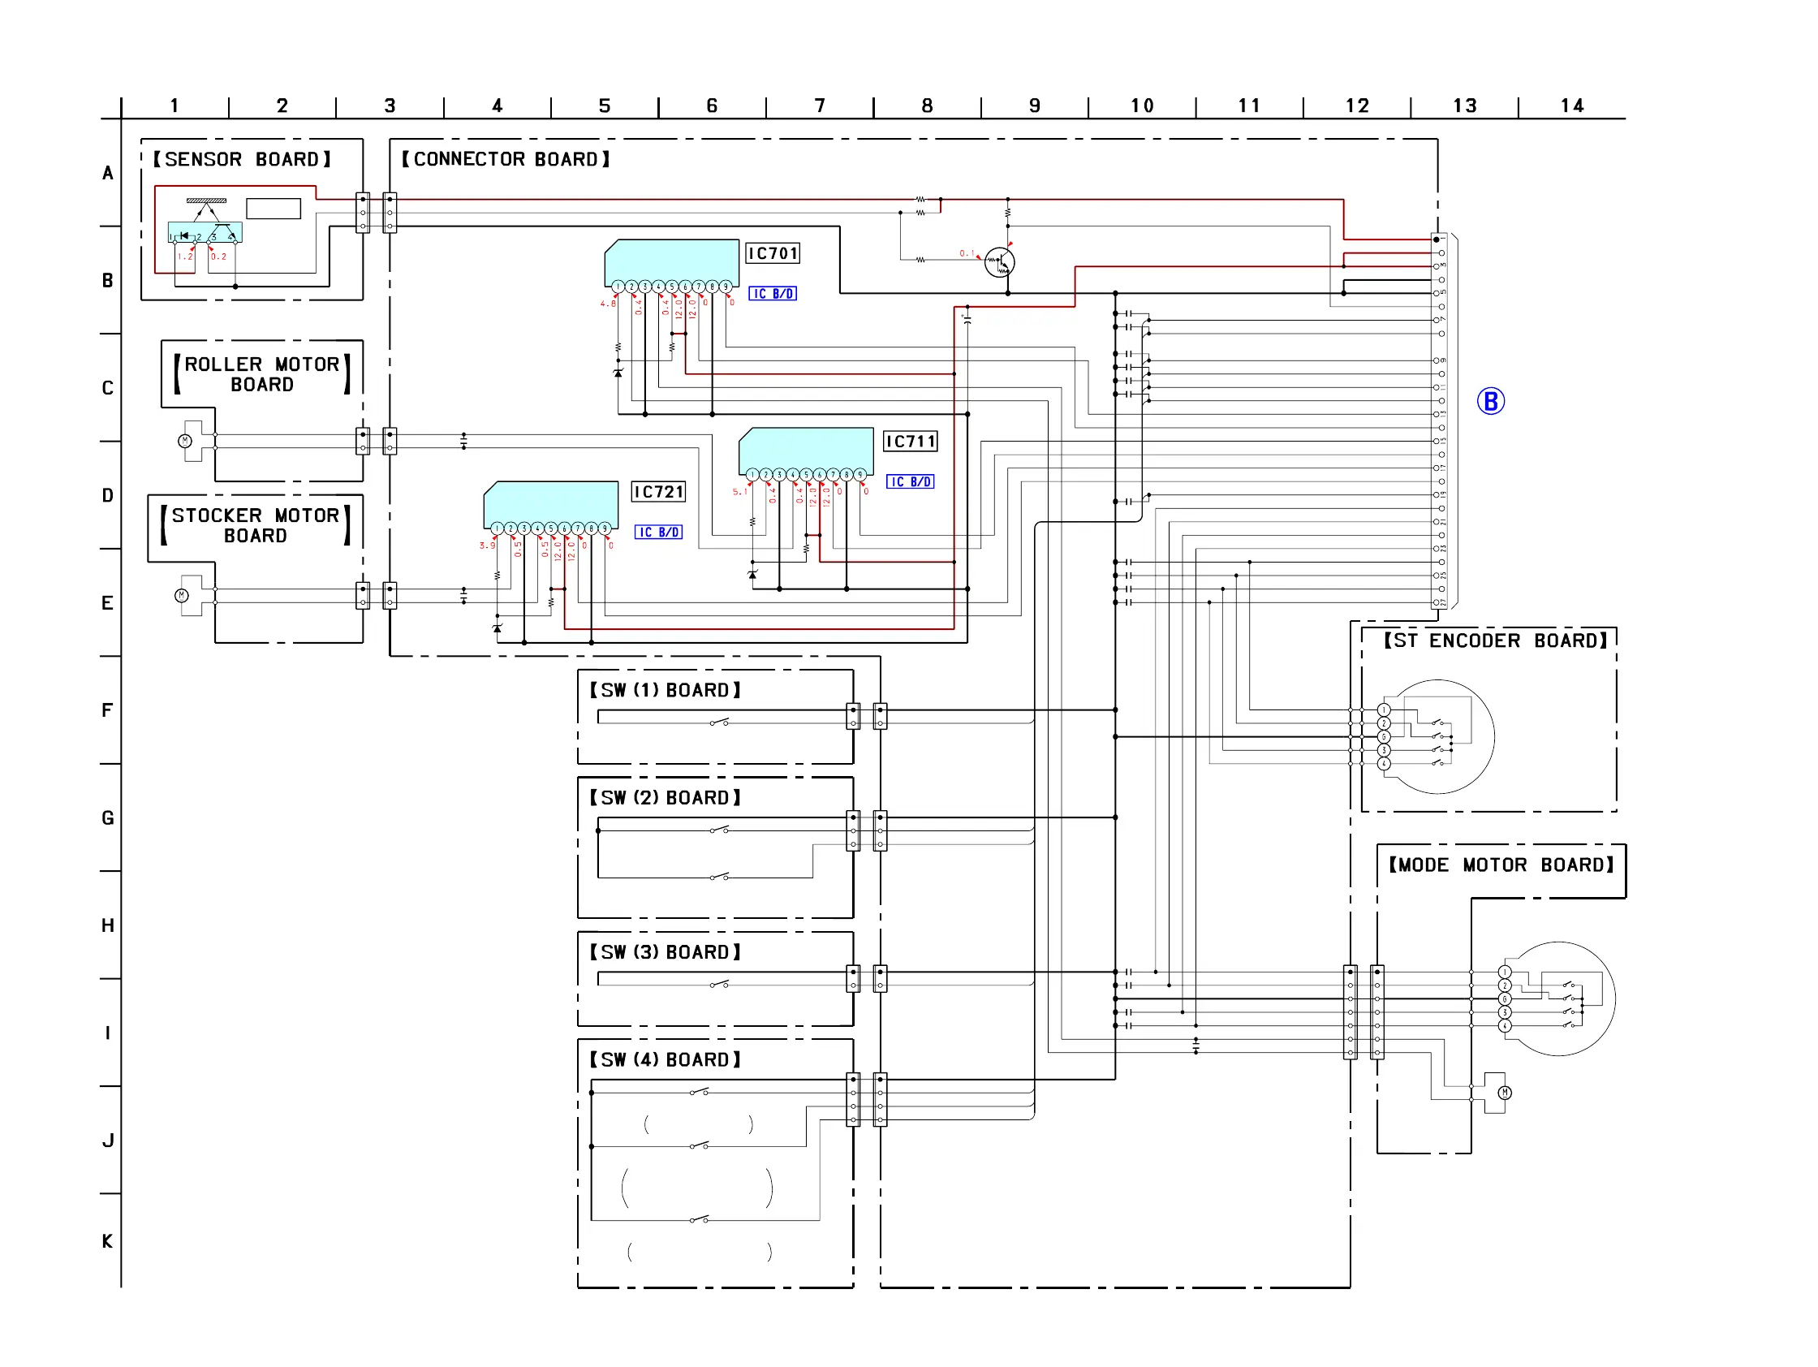Click the IC B/D link under IC701
Image resolution: width=1818 pixels, height=1367 pixels.
click(772, 294)
